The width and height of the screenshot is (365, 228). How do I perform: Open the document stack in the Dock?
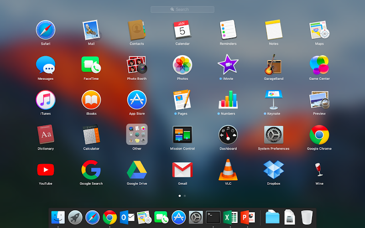pyautogui.click(x=290, y=218)
